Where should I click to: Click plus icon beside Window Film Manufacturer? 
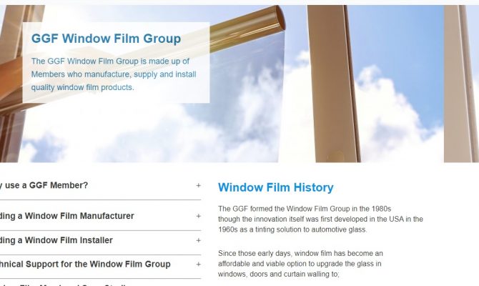pyautogui.click(x=198, y=216)
